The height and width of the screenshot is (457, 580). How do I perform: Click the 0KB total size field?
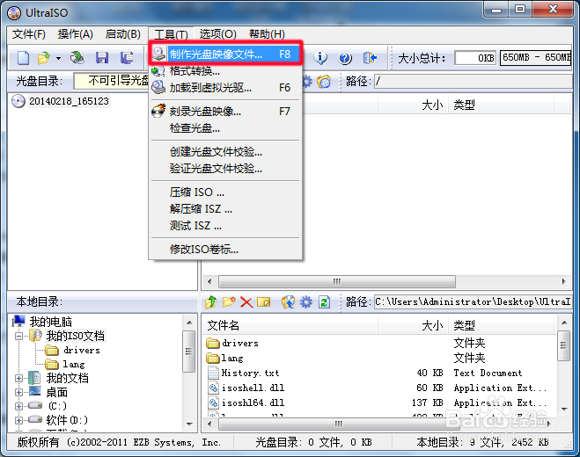(x=475, y=58)
